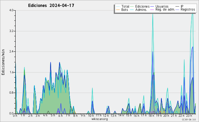This screenshot has width=199, height=122.
Task: Click the '15 h' hour label
Action: click(x=129, y=115)
